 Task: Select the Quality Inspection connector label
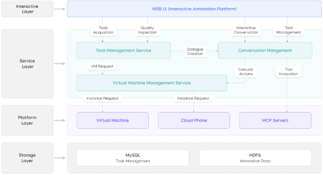click(147, 30)
